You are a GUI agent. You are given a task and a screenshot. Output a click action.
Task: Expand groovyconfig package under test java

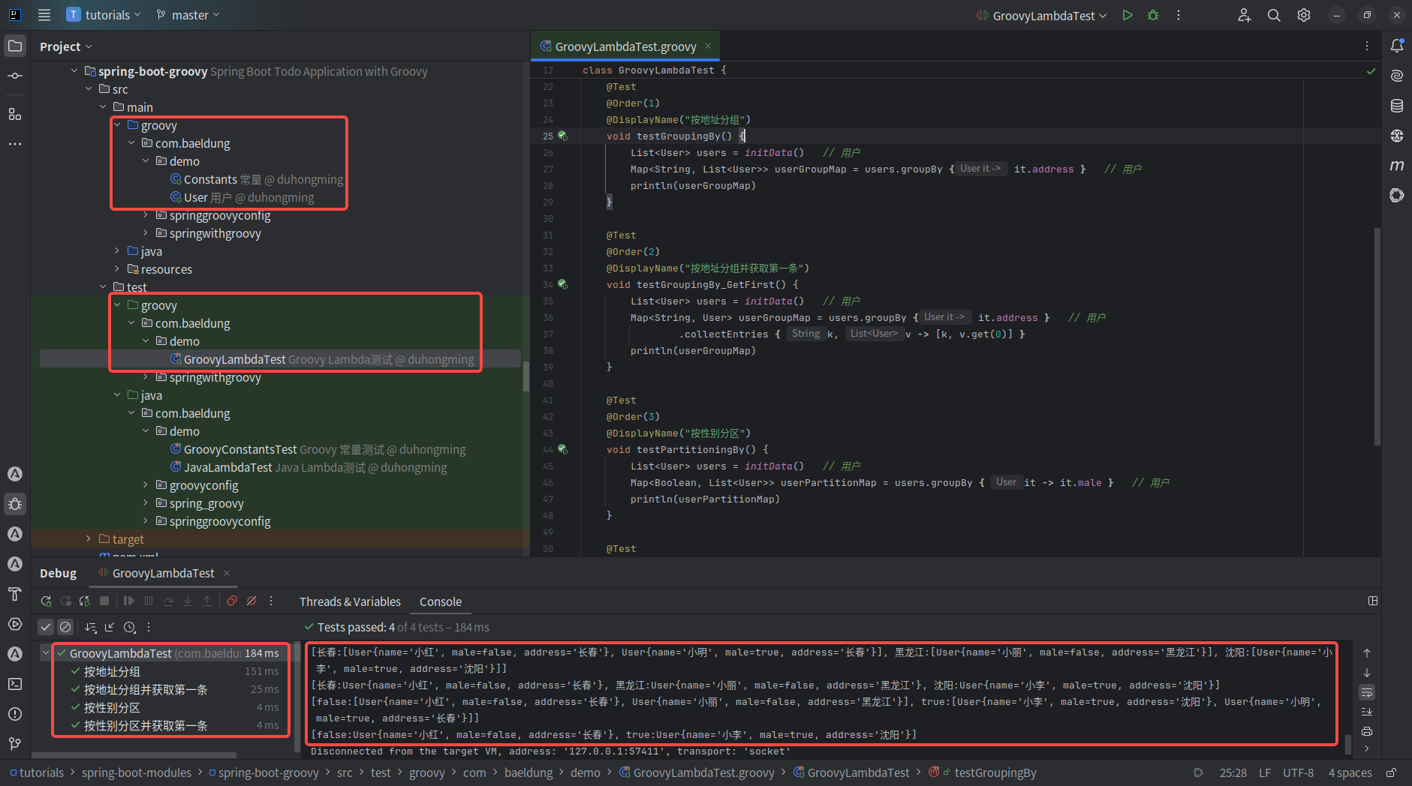click(146, 485)
